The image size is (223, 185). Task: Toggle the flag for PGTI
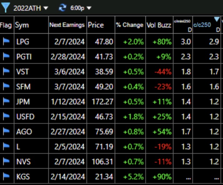(6, 57)
